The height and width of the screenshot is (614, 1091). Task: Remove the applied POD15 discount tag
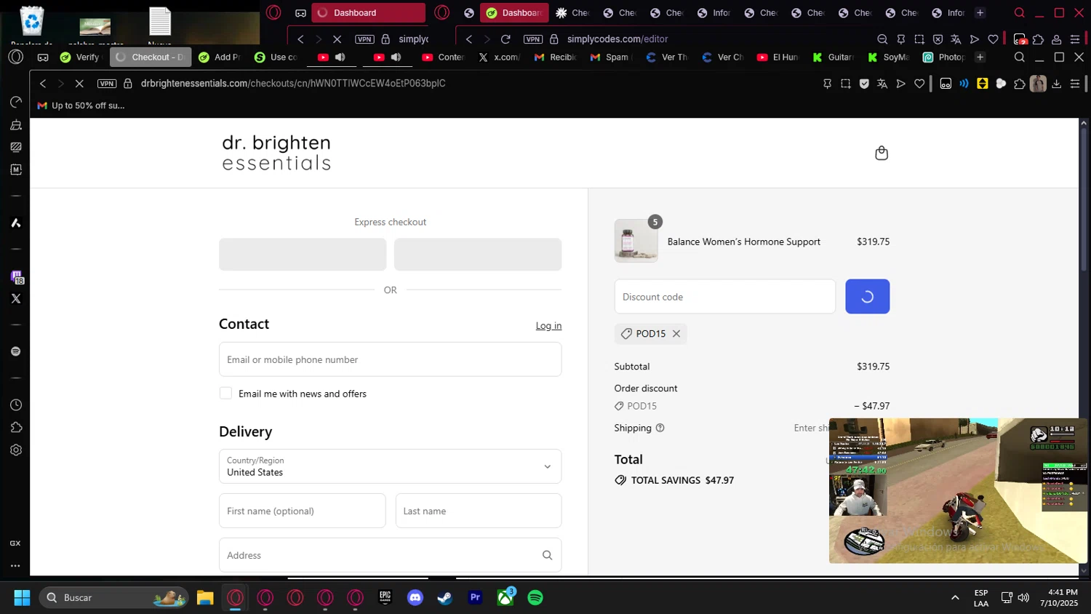(676, 333)
